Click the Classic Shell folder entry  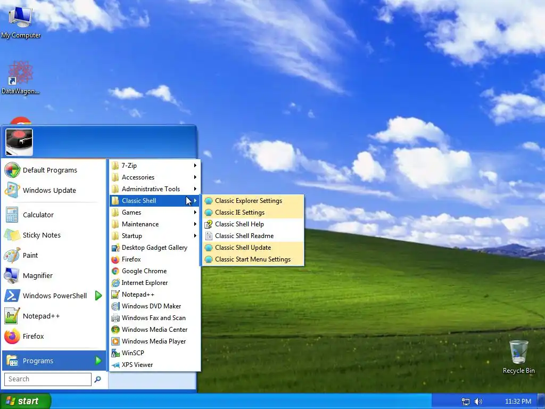[155, 201]
